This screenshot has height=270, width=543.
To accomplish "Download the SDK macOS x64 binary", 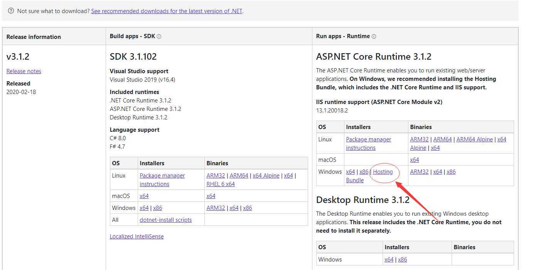I will pyautogui.click(x=211, y=196).
